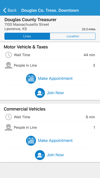
Task: Click the 44 min wait time value
Action: 89,55
